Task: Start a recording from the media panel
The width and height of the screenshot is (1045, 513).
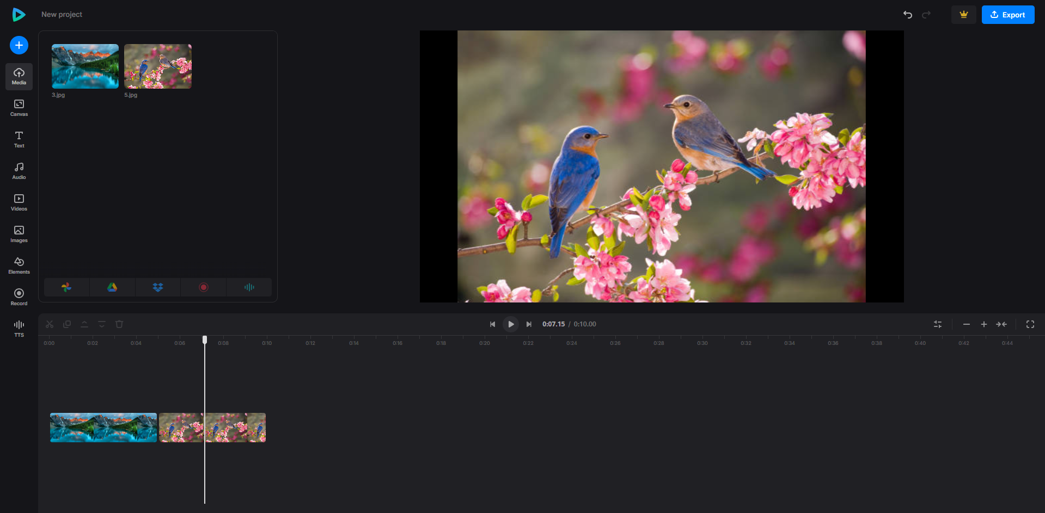Action: tap(203, 287)
